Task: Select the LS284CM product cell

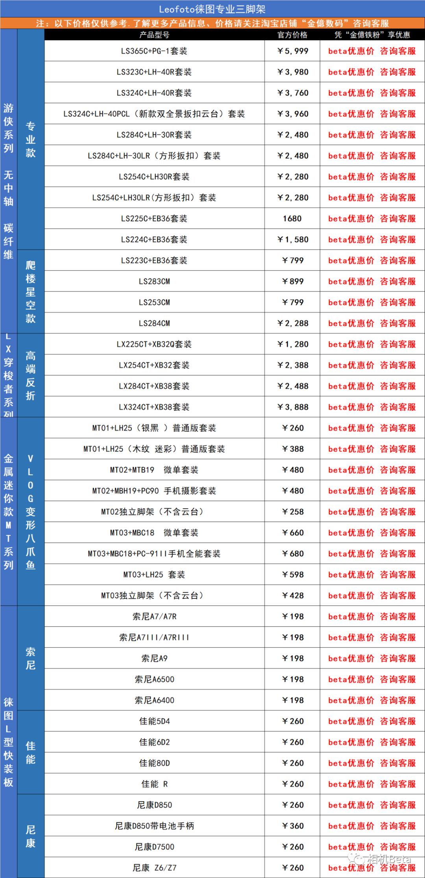Action: click(154, 322)
